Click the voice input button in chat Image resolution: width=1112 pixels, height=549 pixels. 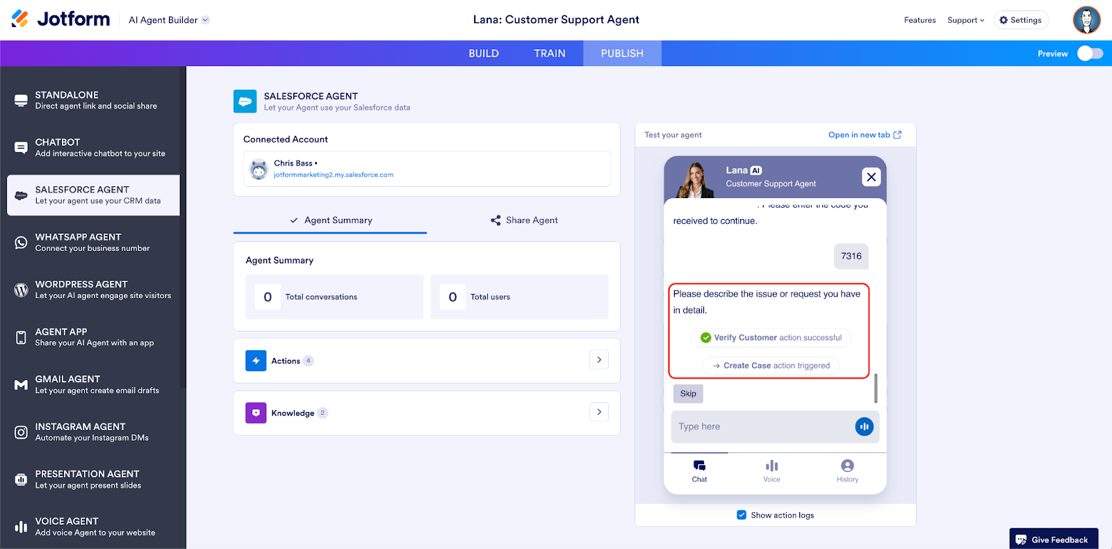pyautogui.click(x=864, y=427)
